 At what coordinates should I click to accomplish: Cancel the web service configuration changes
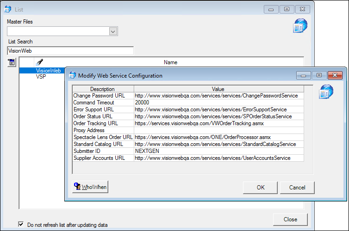point(297,188)
